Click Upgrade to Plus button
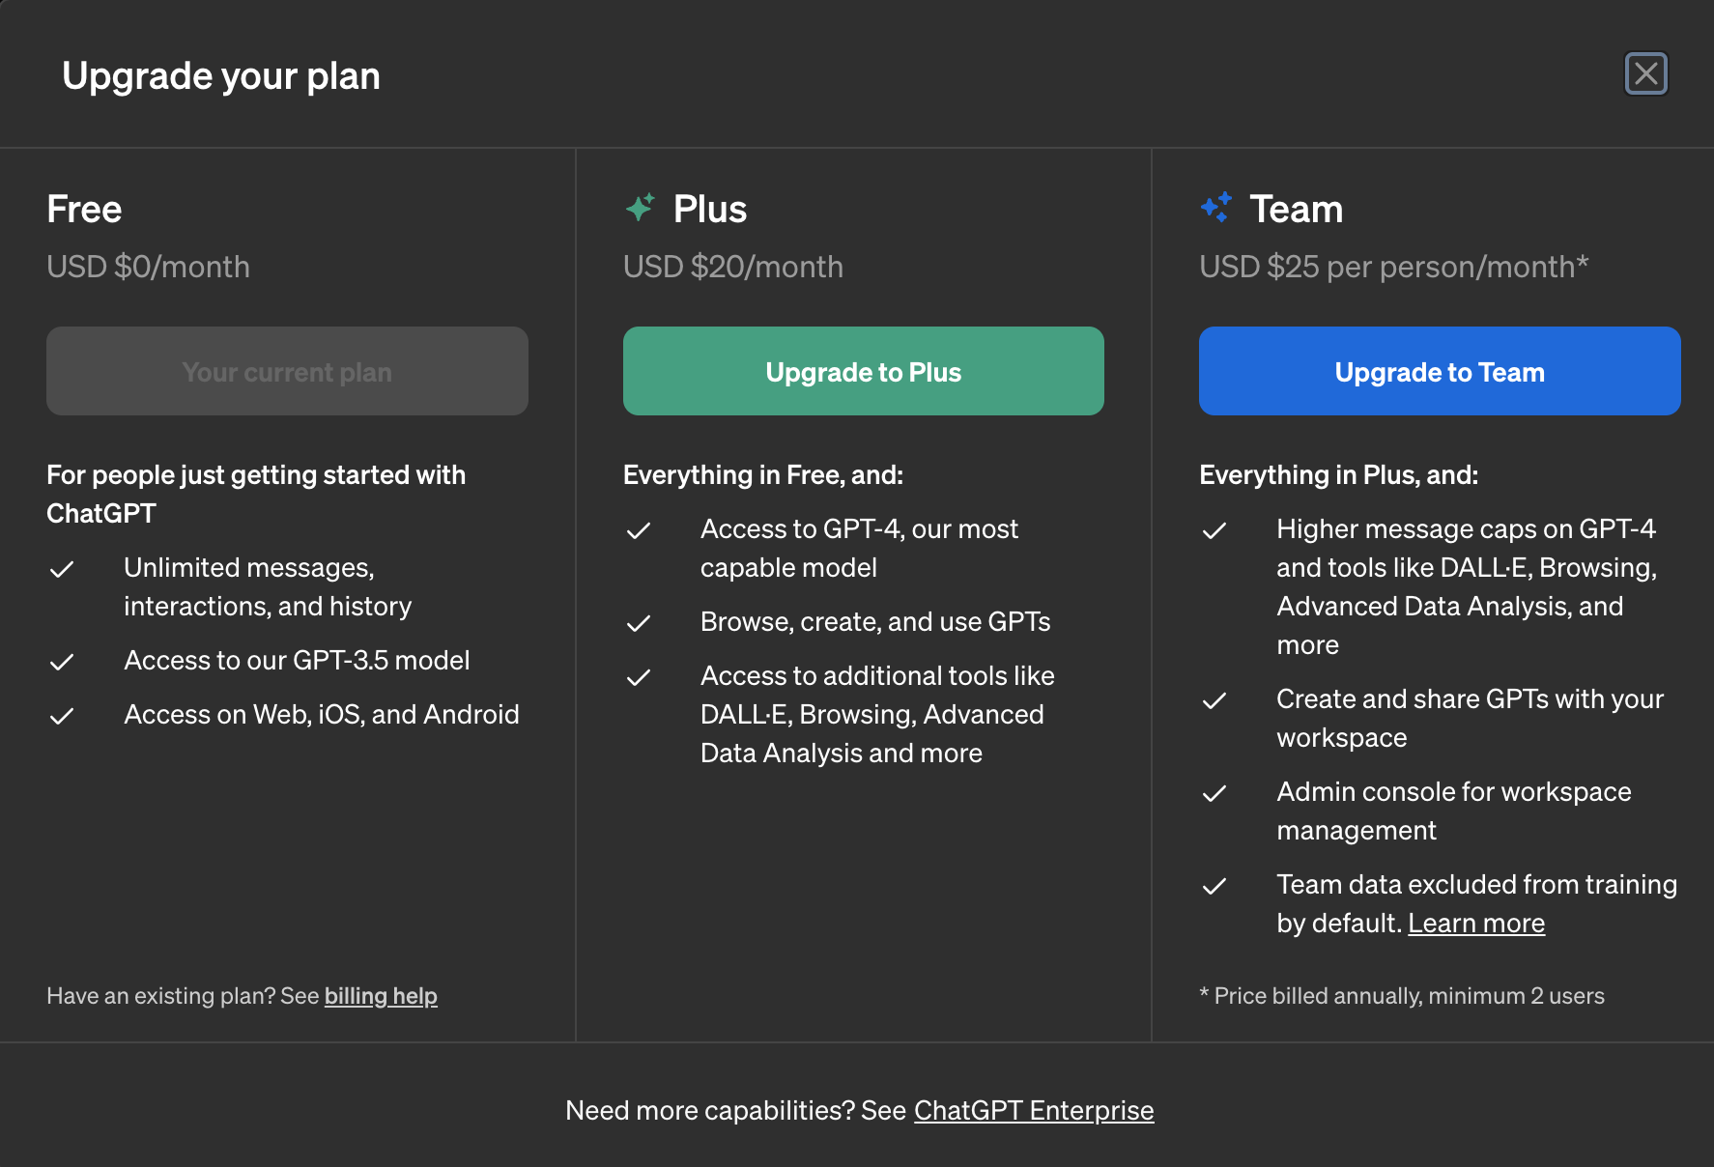 click(864, 371)
